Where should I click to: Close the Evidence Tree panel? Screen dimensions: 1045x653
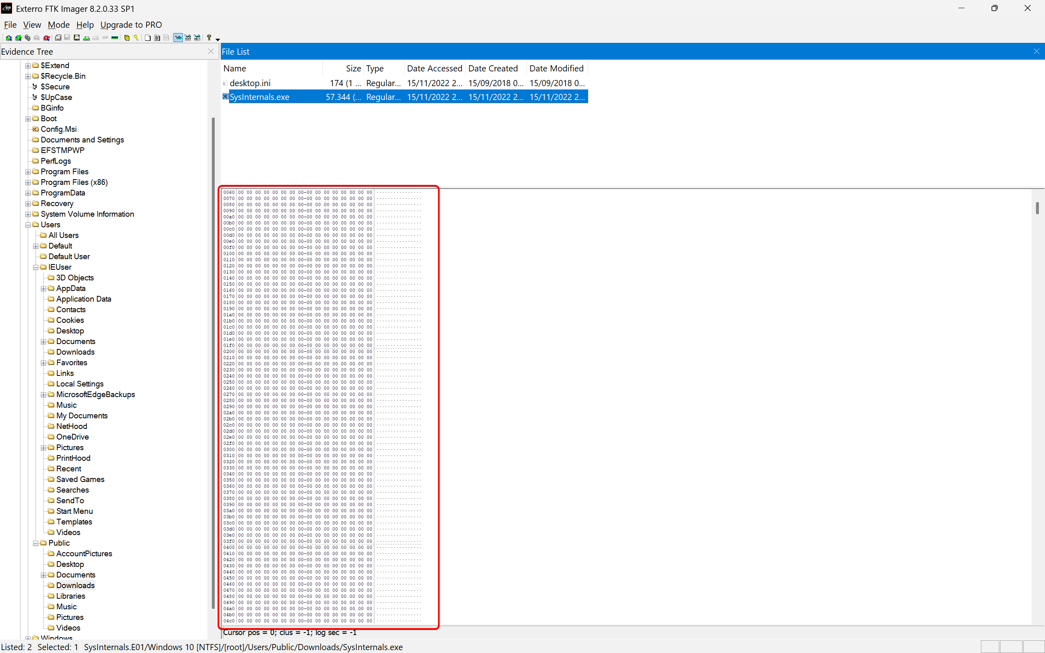click(x=211, y=51)
